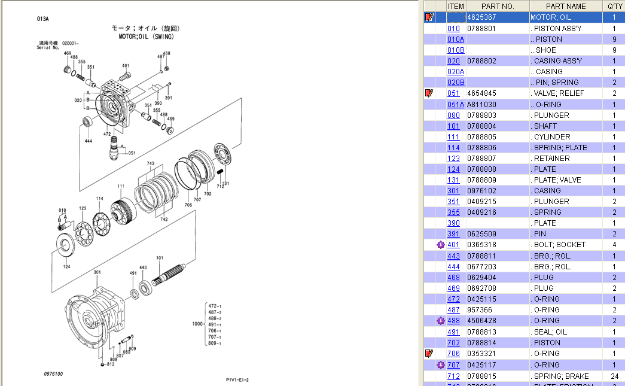Sort the table by the PART NAME header

click(x=566, y=6)
